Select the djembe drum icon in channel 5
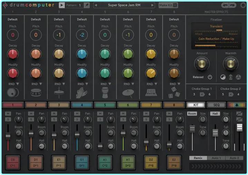Image resolution: width=248 pixels, height=175 pixels. [x=105, y=93]
